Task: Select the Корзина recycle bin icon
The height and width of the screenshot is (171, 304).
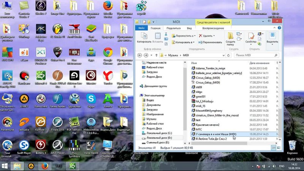Action: (292, 147)
